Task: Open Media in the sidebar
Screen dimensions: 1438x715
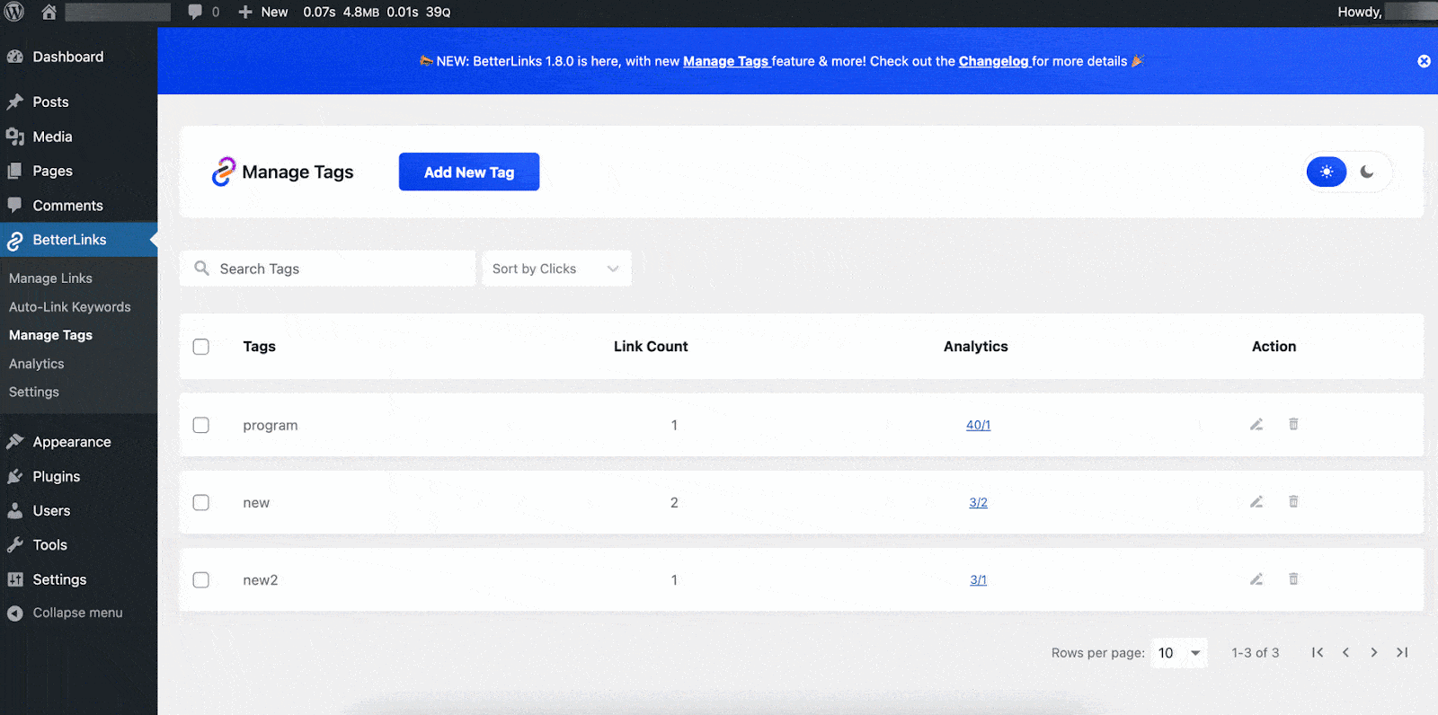Action: coord(78,137)
